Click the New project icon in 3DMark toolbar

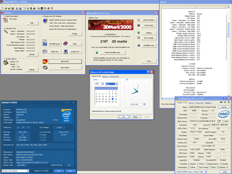(2, 8)
